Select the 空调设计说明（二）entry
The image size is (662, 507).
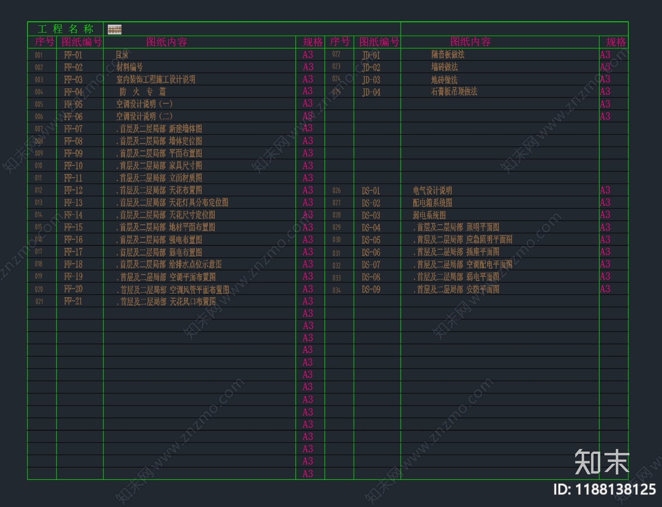pos(145,116)
